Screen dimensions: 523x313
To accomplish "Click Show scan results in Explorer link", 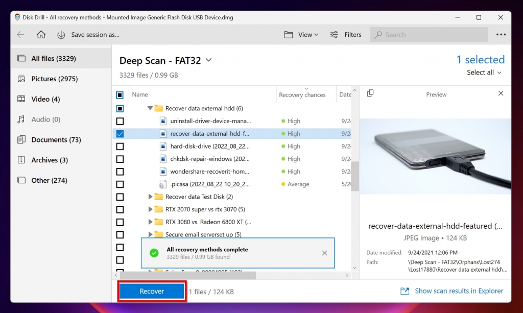I will pos(459,291).
